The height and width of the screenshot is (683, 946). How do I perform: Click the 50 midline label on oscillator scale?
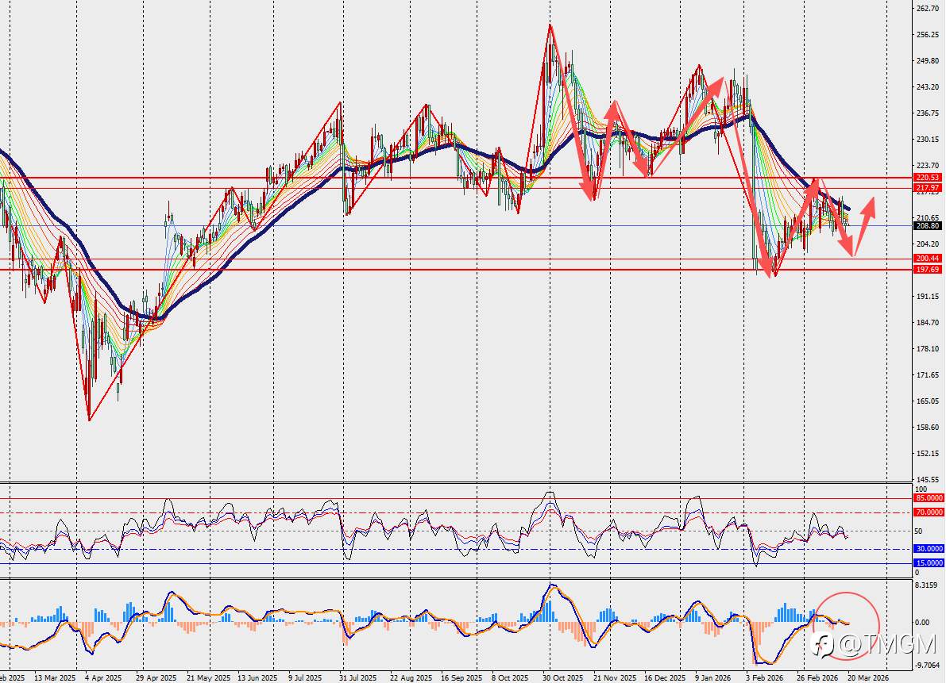919,531
